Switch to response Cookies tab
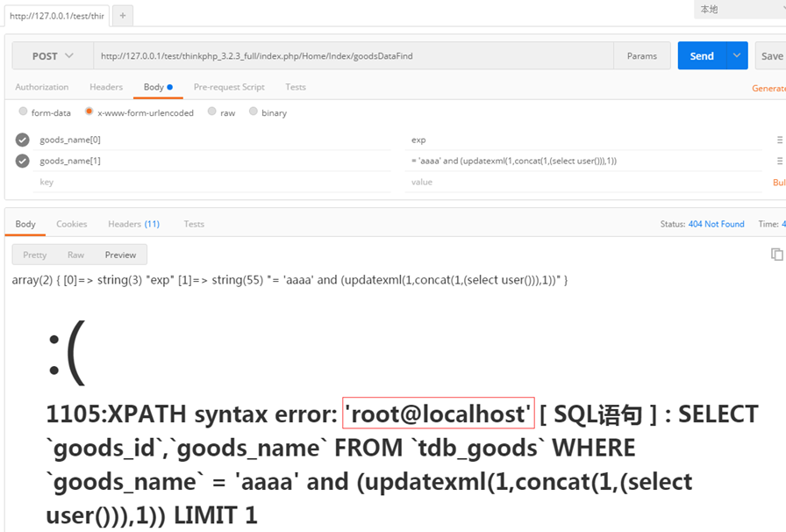 click(71, 225)
